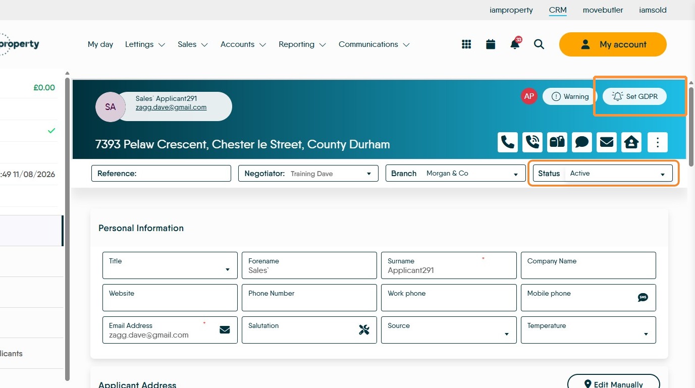The image size is (695, 388).
Task: Click the house with person icon
Action: coord(631,142)
